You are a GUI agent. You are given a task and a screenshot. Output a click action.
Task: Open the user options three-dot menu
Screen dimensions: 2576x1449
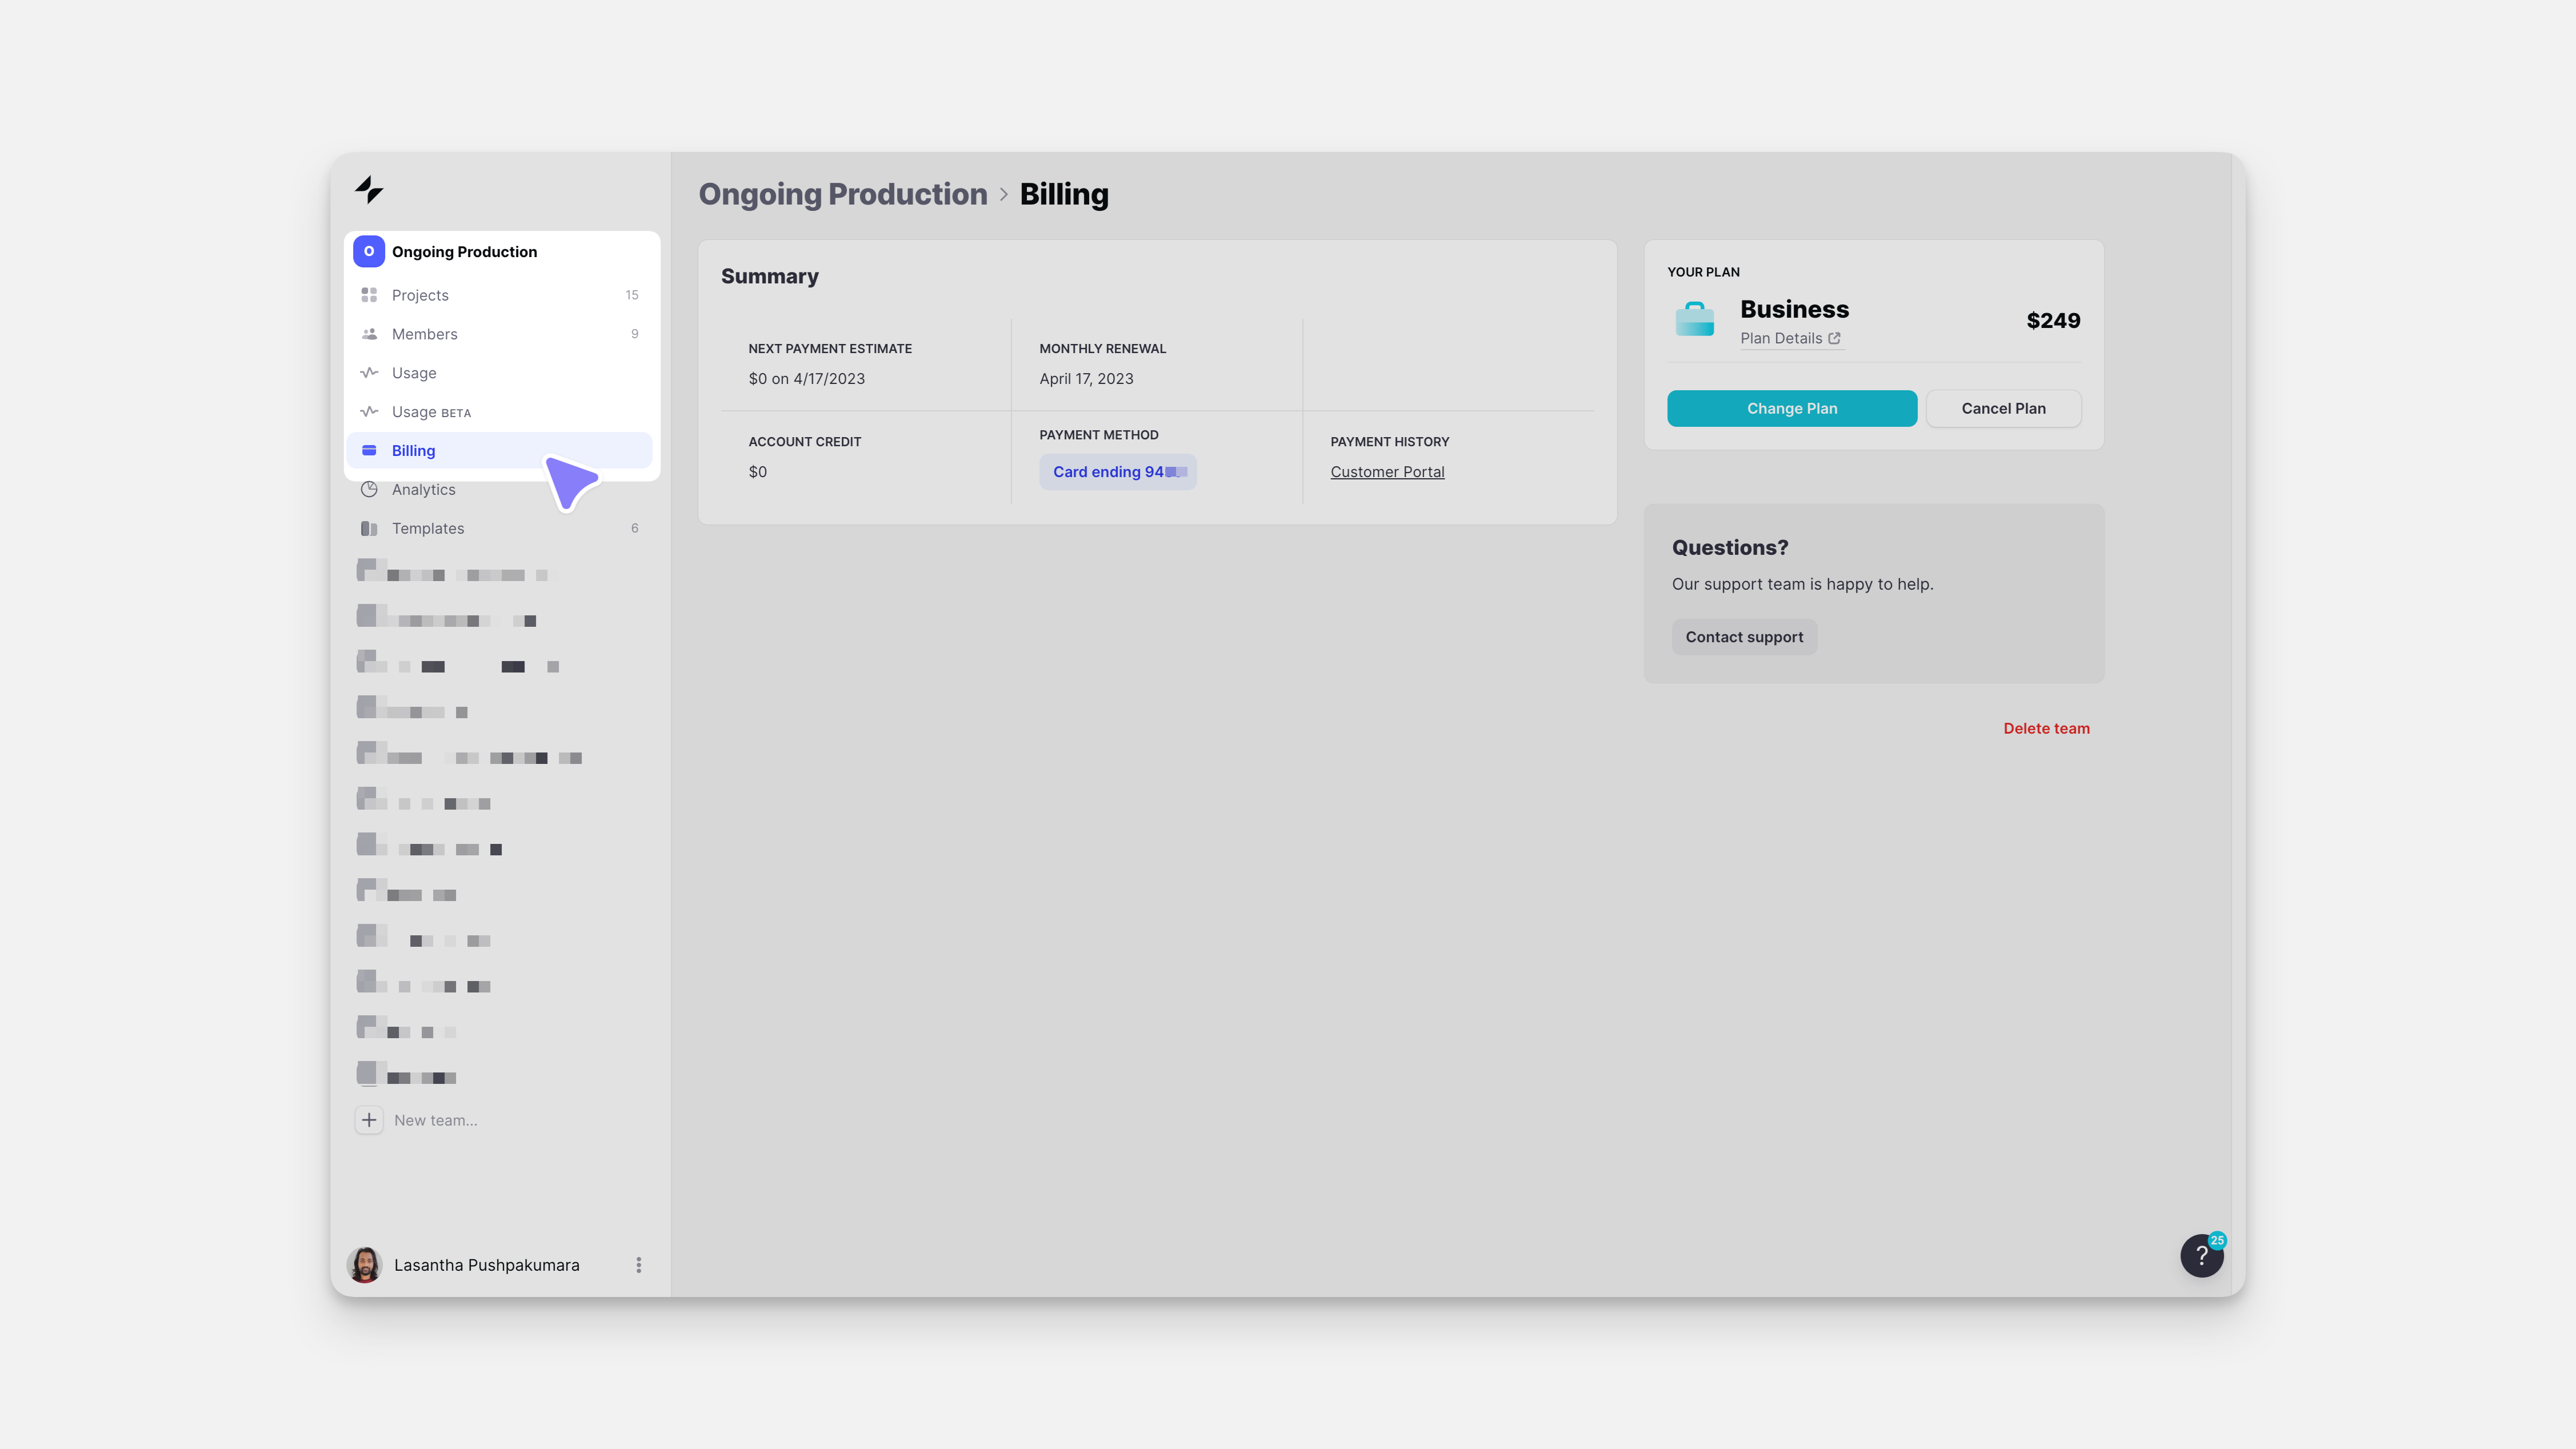pos(639,1265)
